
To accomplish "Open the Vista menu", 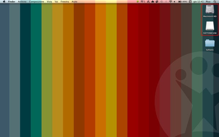I will pos(49,2).
